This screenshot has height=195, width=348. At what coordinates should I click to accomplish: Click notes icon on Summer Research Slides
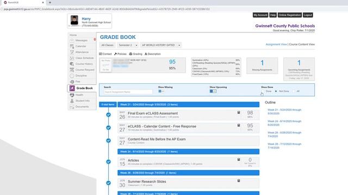[239, 180]
